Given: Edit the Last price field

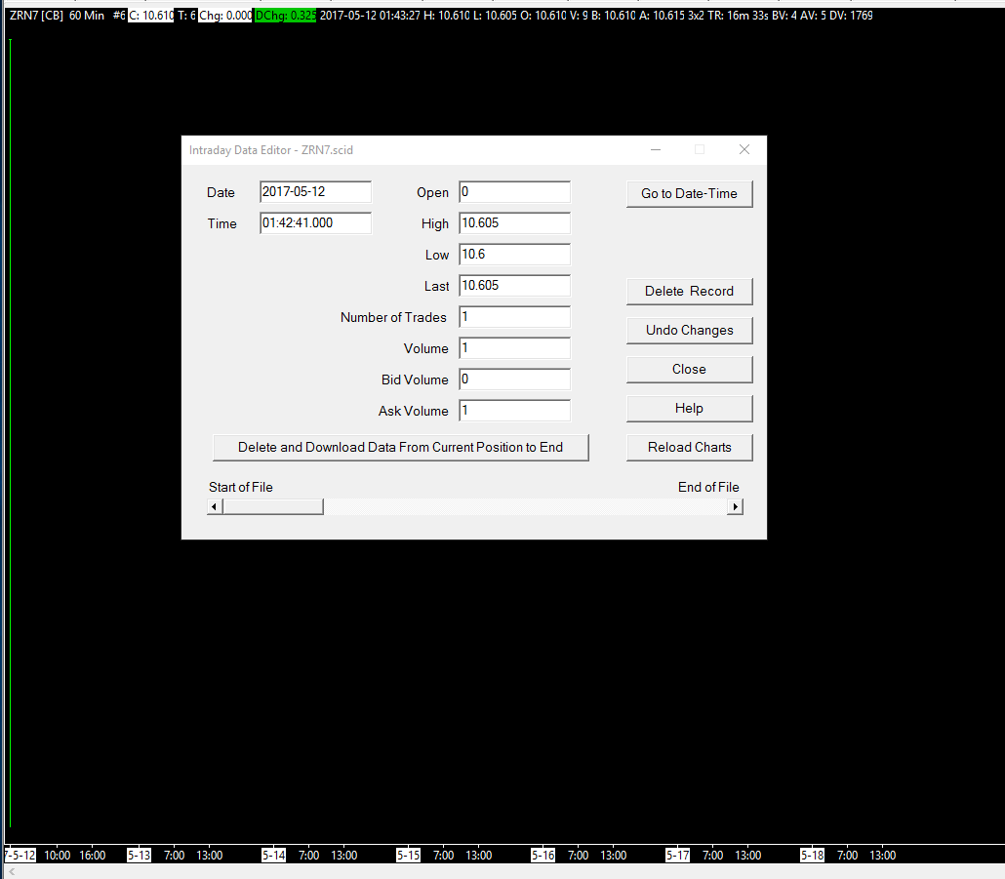Looking at the screenshot, I should (x=514, y=286).
